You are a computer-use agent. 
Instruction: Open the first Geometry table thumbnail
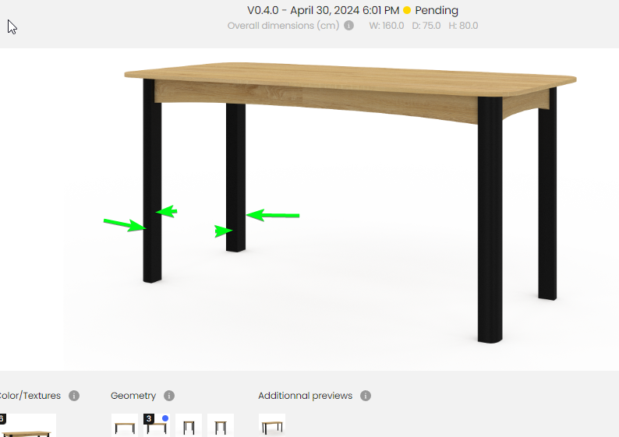tap(125, 425)
